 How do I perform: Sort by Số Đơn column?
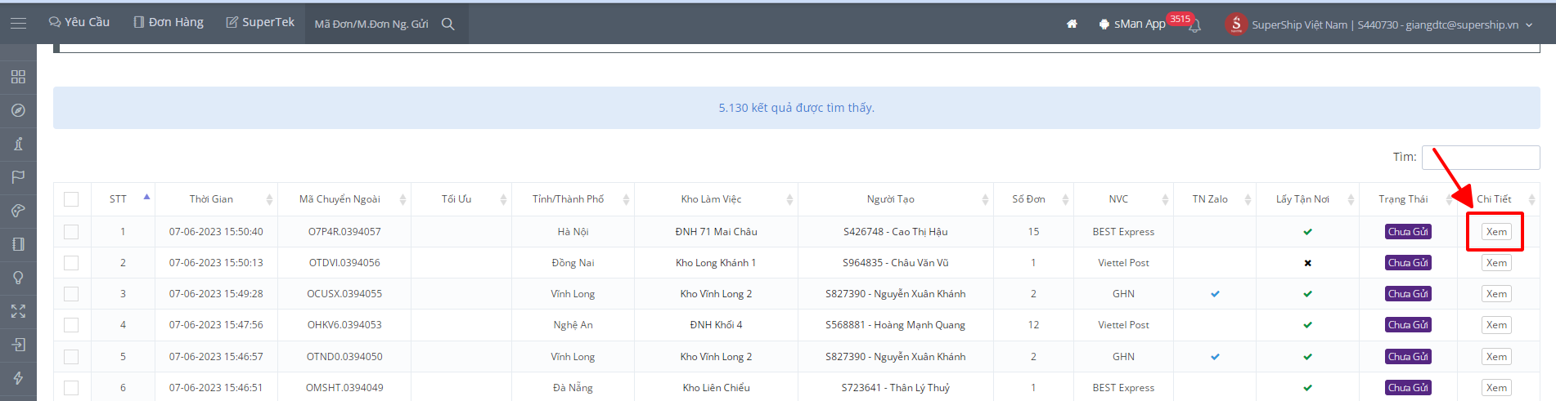tap(1033, 199)
